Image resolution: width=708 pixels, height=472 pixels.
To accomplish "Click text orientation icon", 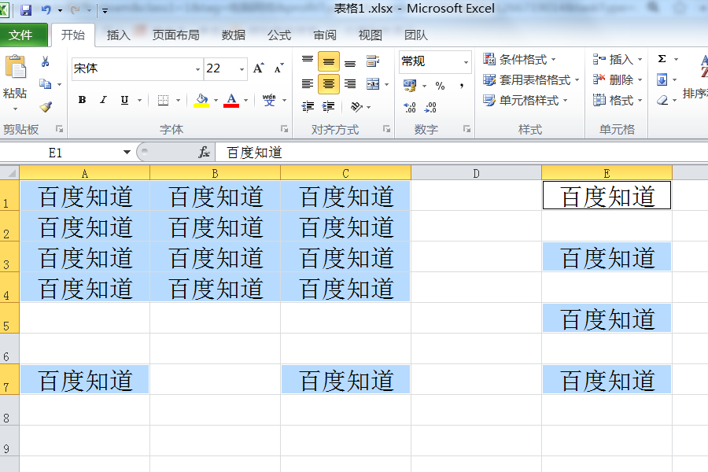I will (356, 107).
